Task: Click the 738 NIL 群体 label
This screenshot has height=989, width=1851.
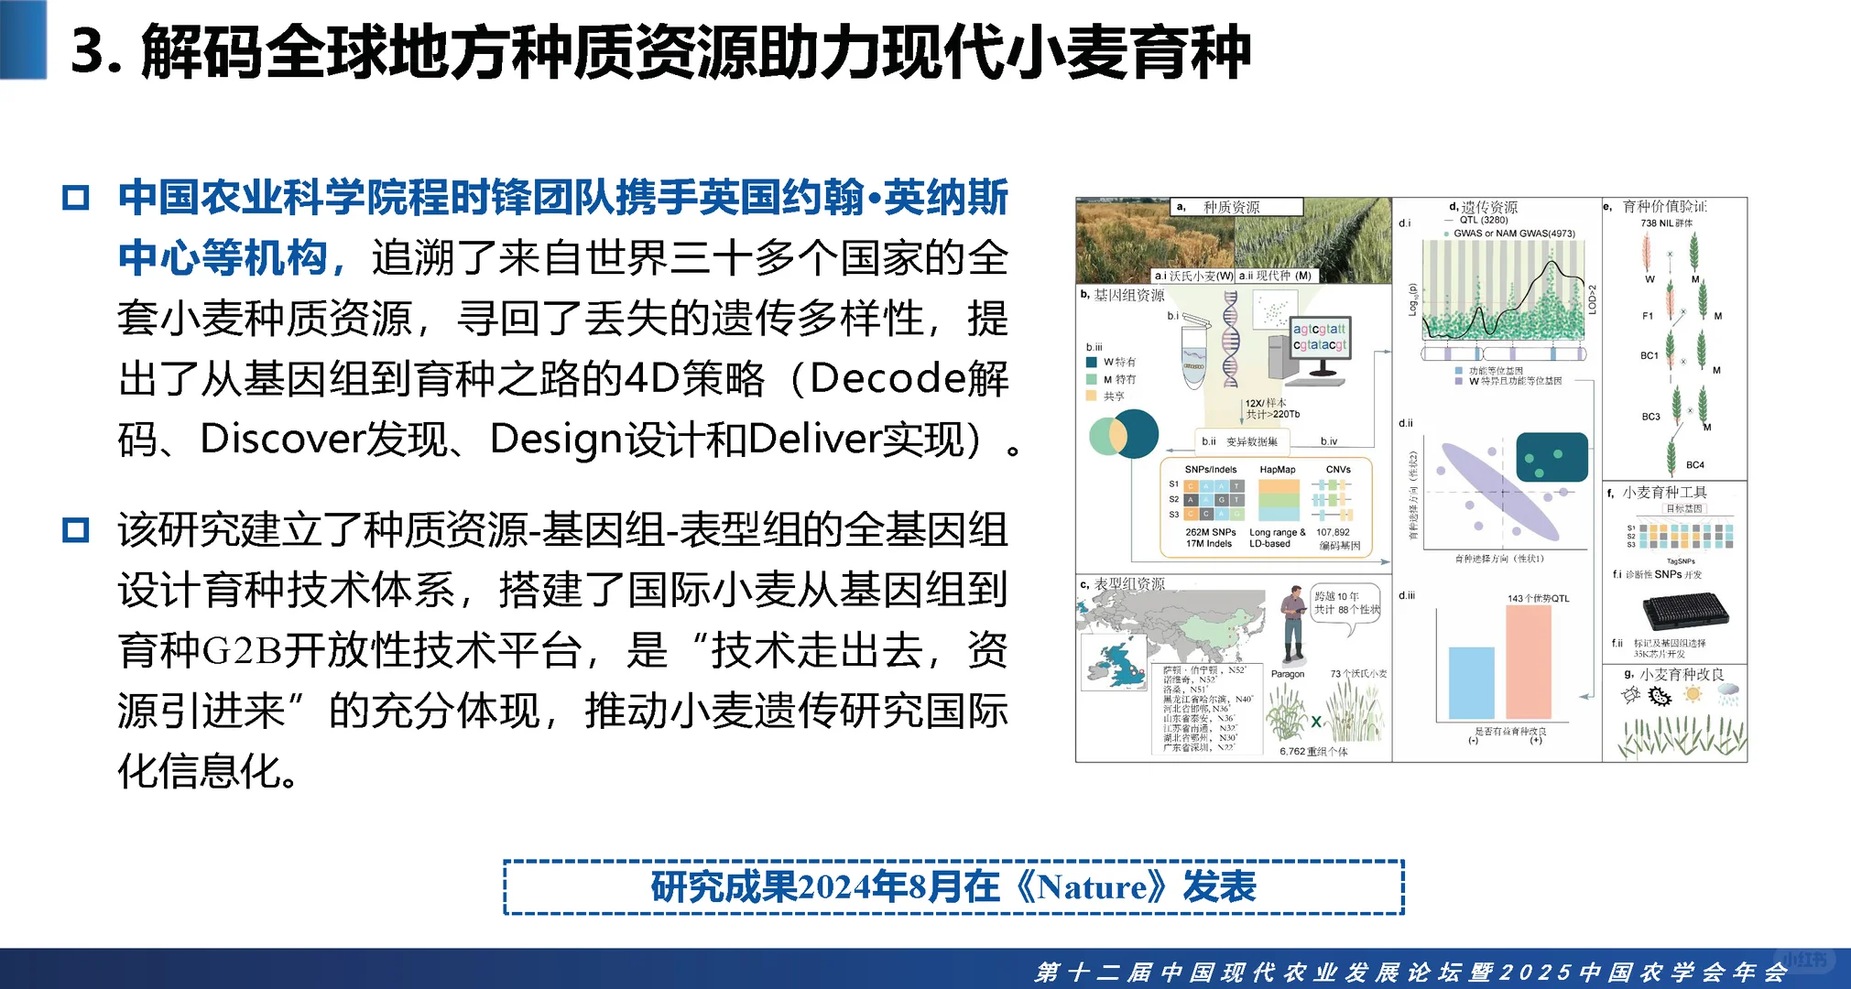Action: (1666, 223)
